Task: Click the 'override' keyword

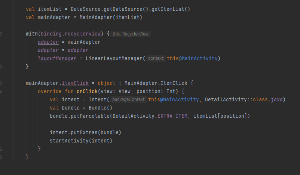Action: click(50, 91)
